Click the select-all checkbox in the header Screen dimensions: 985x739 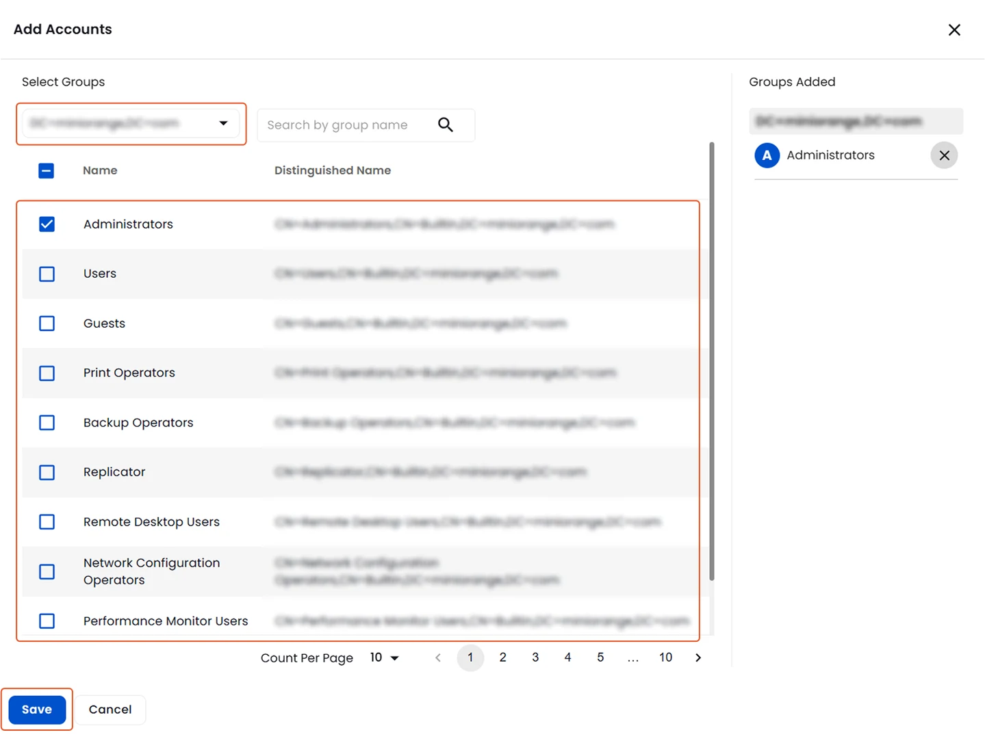(x=46, y=170)
